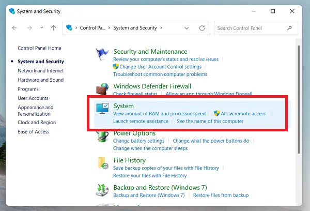Select User Accounts in the sidebar
The height and width of the screenshot is (211, 310).
pos(33,98)
